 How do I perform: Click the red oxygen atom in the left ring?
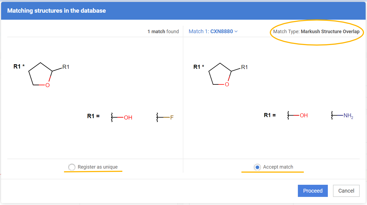(x=48, y=85)
